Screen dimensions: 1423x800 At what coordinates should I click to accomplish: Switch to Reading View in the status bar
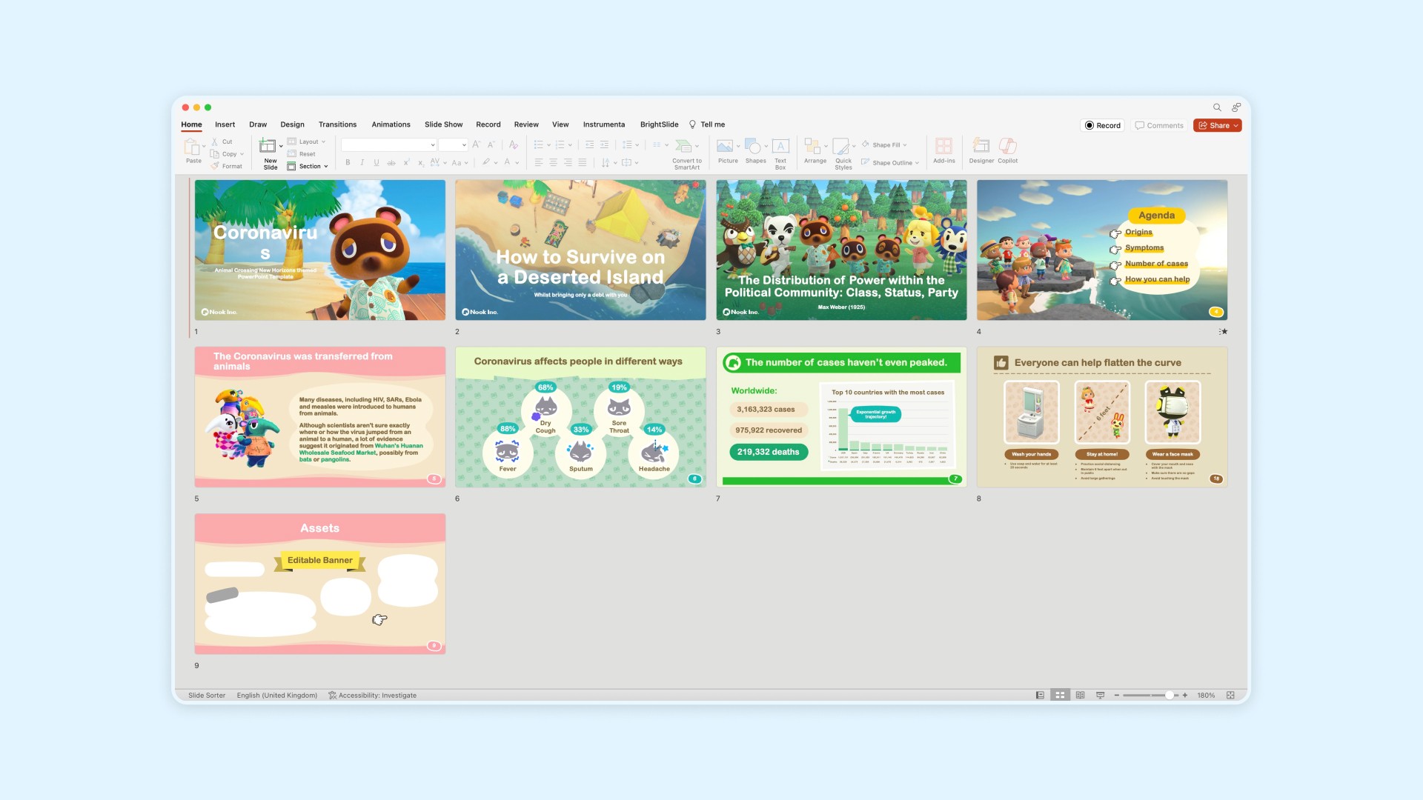point(1080,696)
